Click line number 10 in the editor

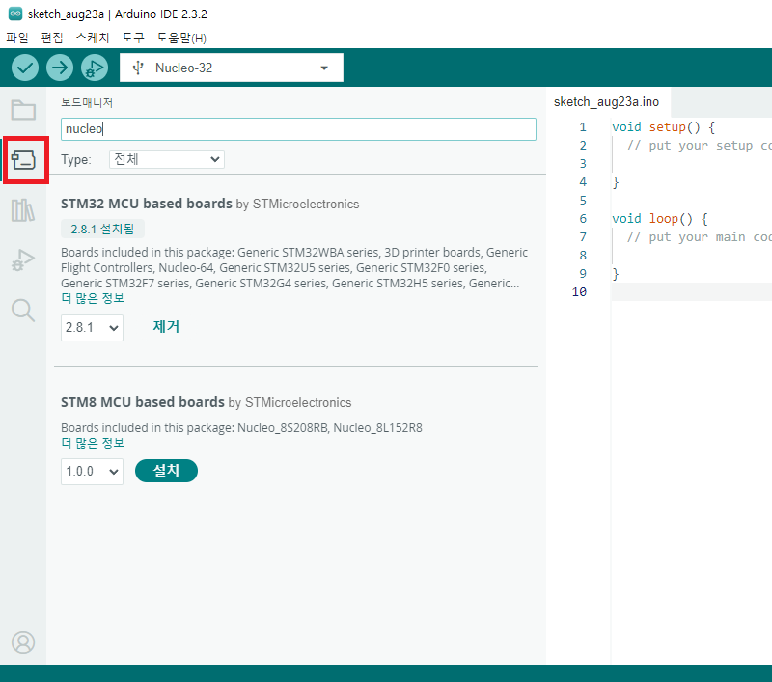click(x=579, y=291)
